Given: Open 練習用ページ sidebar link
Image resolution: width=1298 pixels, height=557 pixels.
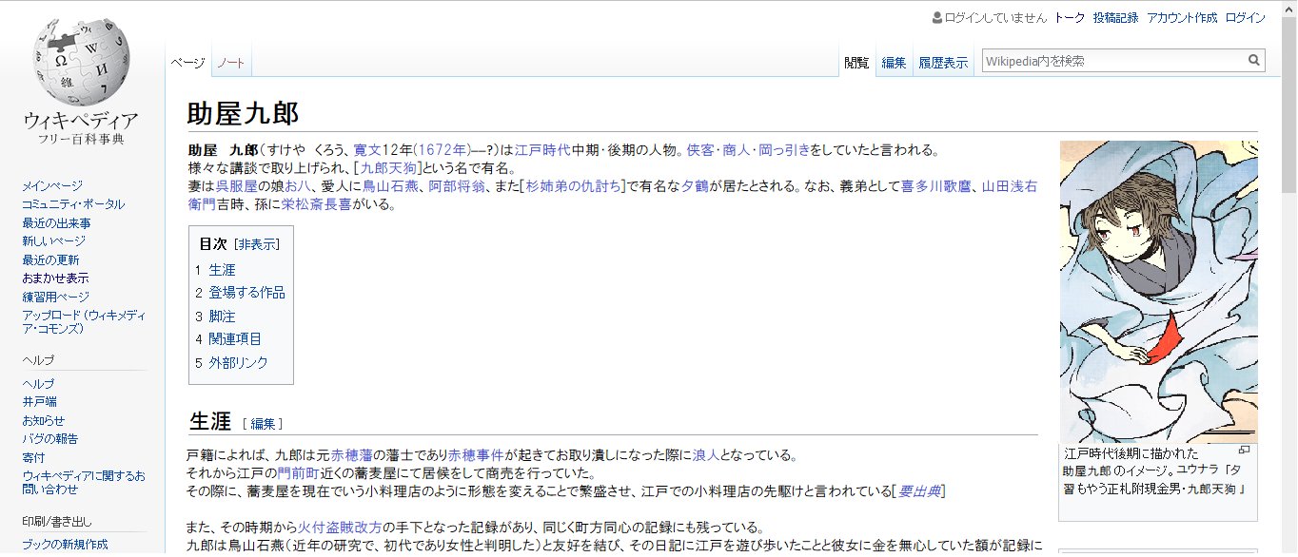Looking at the screenshot, I should 55,297.
